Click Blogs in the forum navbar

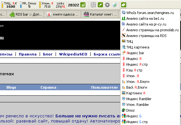11,87
